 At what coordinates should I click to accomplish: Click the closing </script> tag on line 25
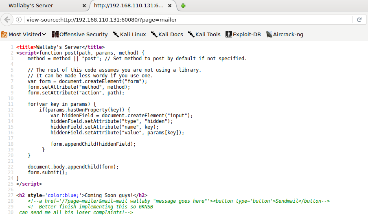click(x=29, y=184)
